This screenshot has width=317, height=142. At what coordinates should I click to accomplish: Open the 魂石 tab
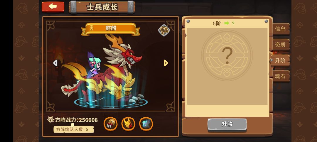280,76
